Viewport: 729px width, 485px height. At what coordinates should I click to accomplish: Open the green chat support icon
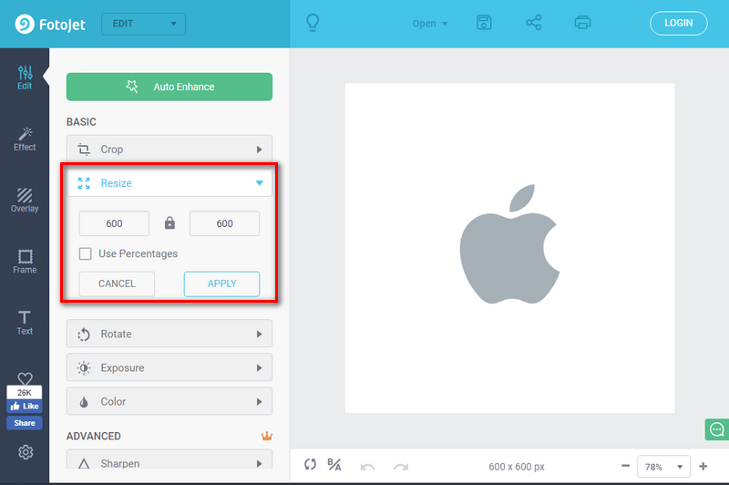(x=716, y=428)
